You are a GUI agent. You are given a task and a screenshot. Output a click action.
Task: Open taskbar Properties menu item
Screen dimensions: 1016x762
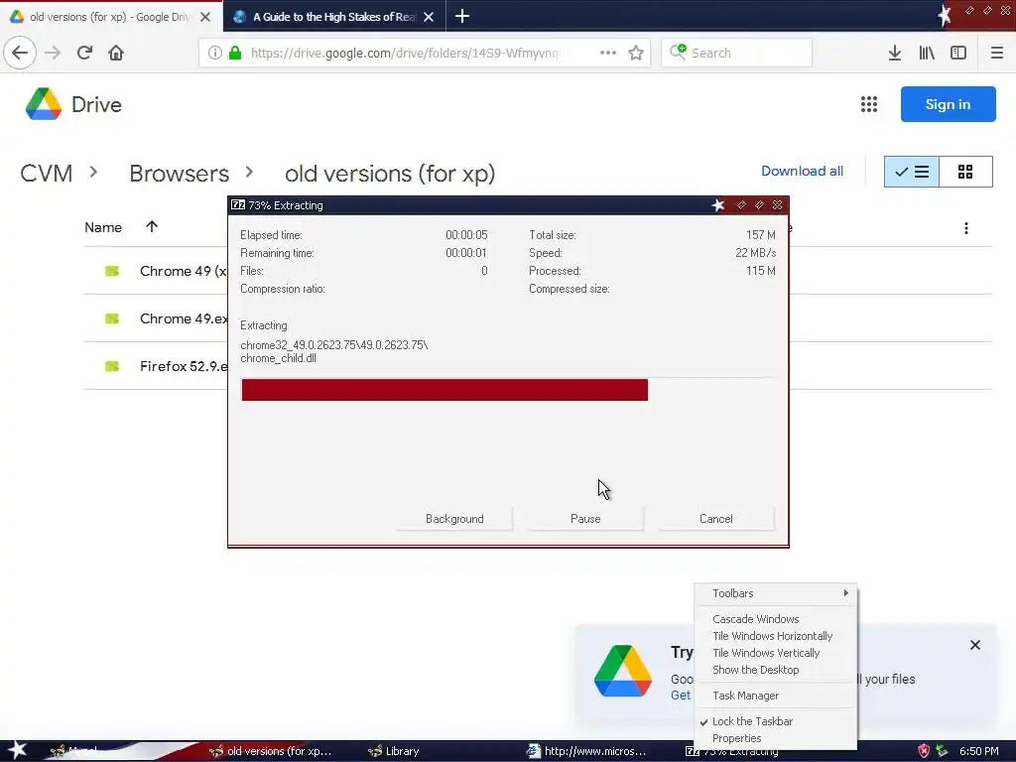coord(776,738)
